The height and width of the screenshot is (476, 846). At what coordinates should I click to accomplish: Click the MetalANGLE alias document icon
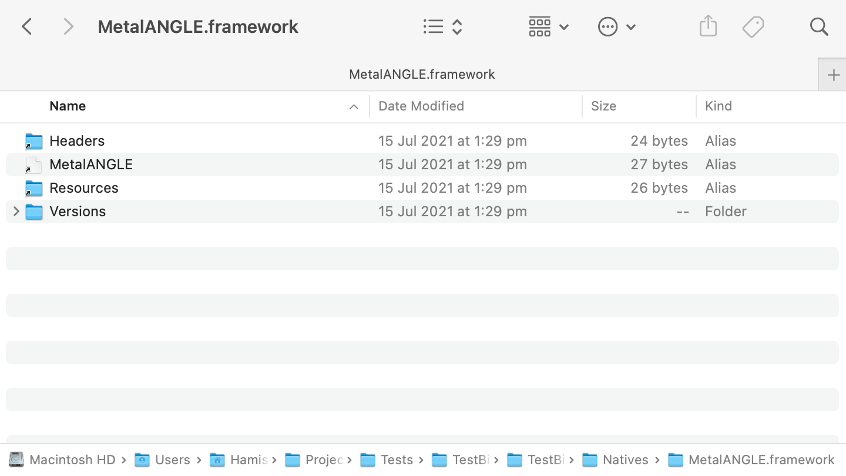click(x=33, y=165)
